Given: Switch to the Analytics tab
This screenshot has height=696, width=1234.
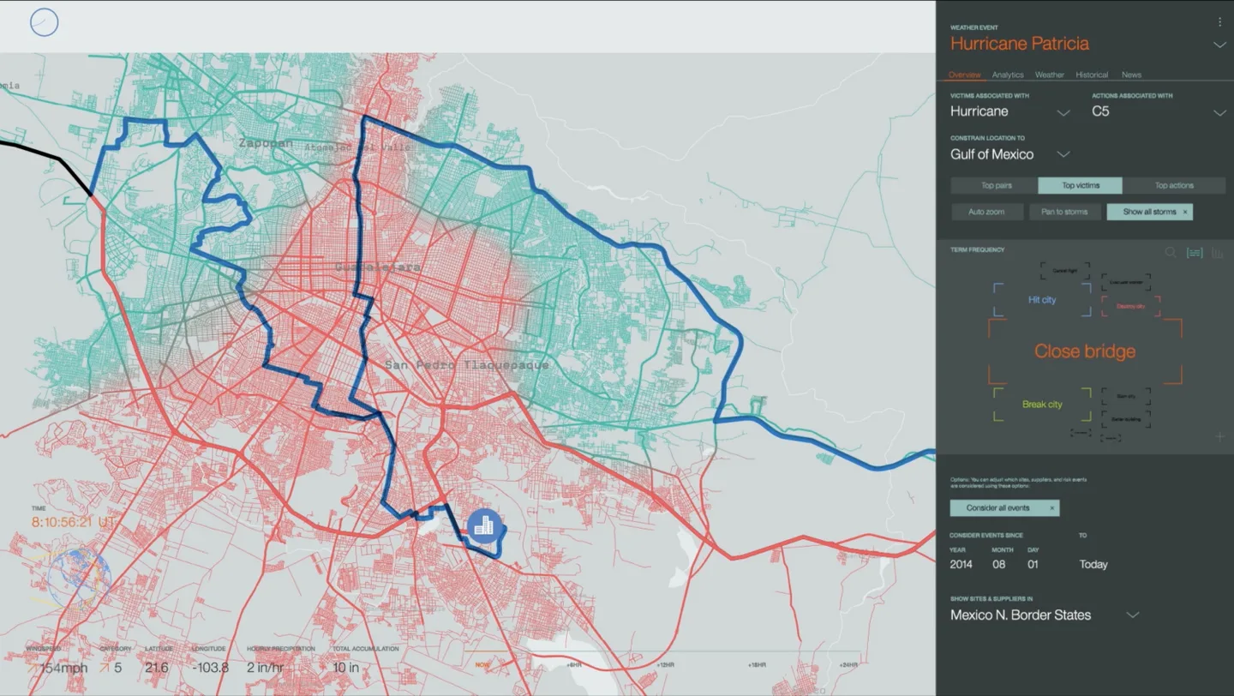Looking at the screenshot, I should [1008, 75].
